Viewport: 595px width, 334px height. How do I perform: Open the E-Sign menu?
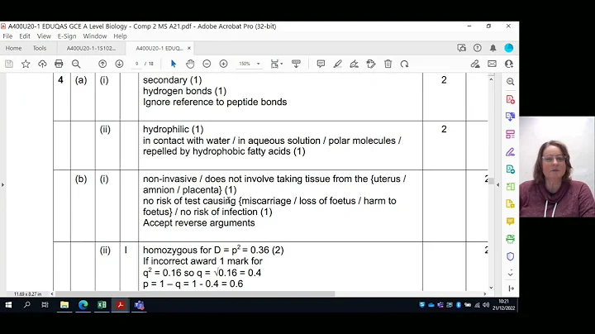pos(67,36)
